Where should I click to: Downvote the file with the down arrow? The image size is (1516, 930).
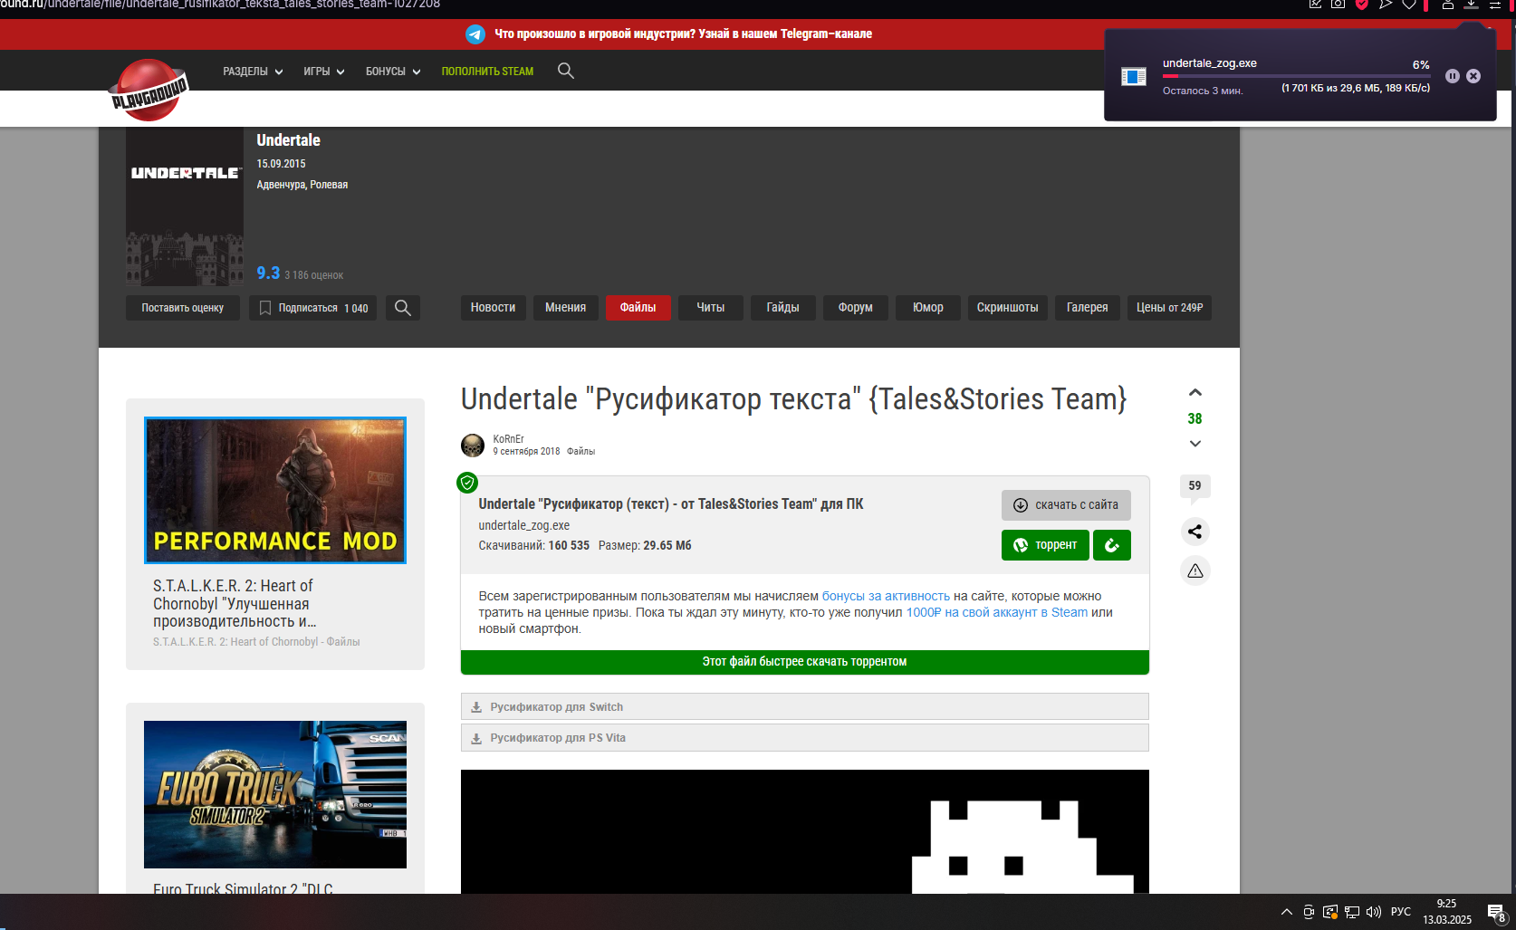(1195, 444)
